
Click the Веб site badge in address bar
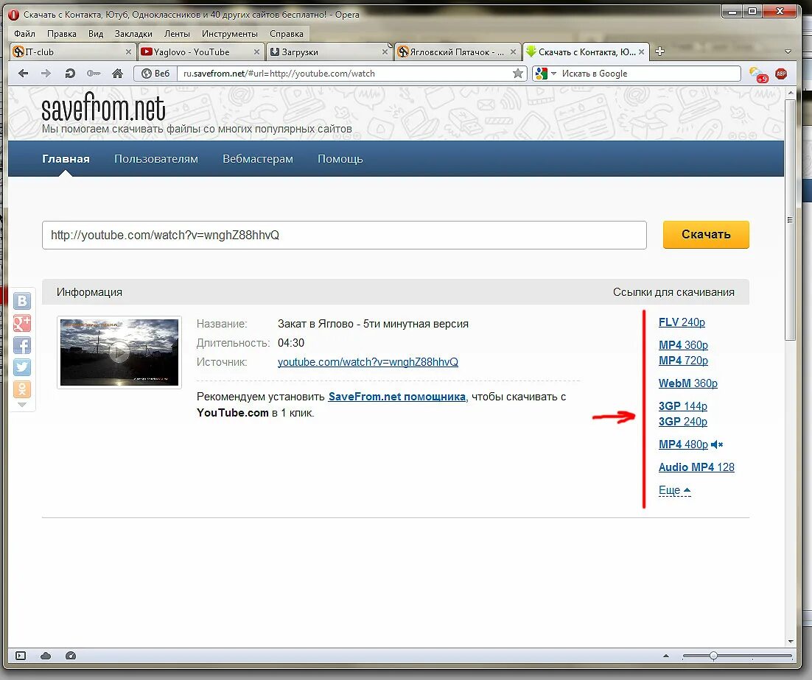tap(156, 74)
